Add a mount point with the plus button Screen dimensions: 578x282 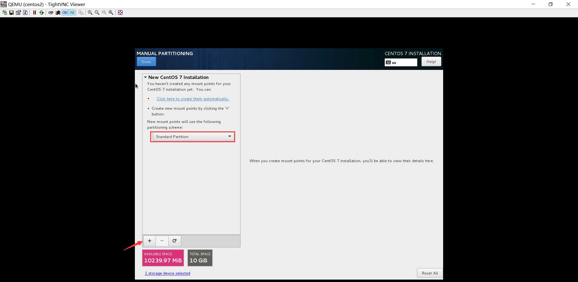(150, 241)
